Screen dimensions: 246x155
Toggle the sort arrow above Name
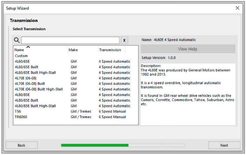pos(28,47)
